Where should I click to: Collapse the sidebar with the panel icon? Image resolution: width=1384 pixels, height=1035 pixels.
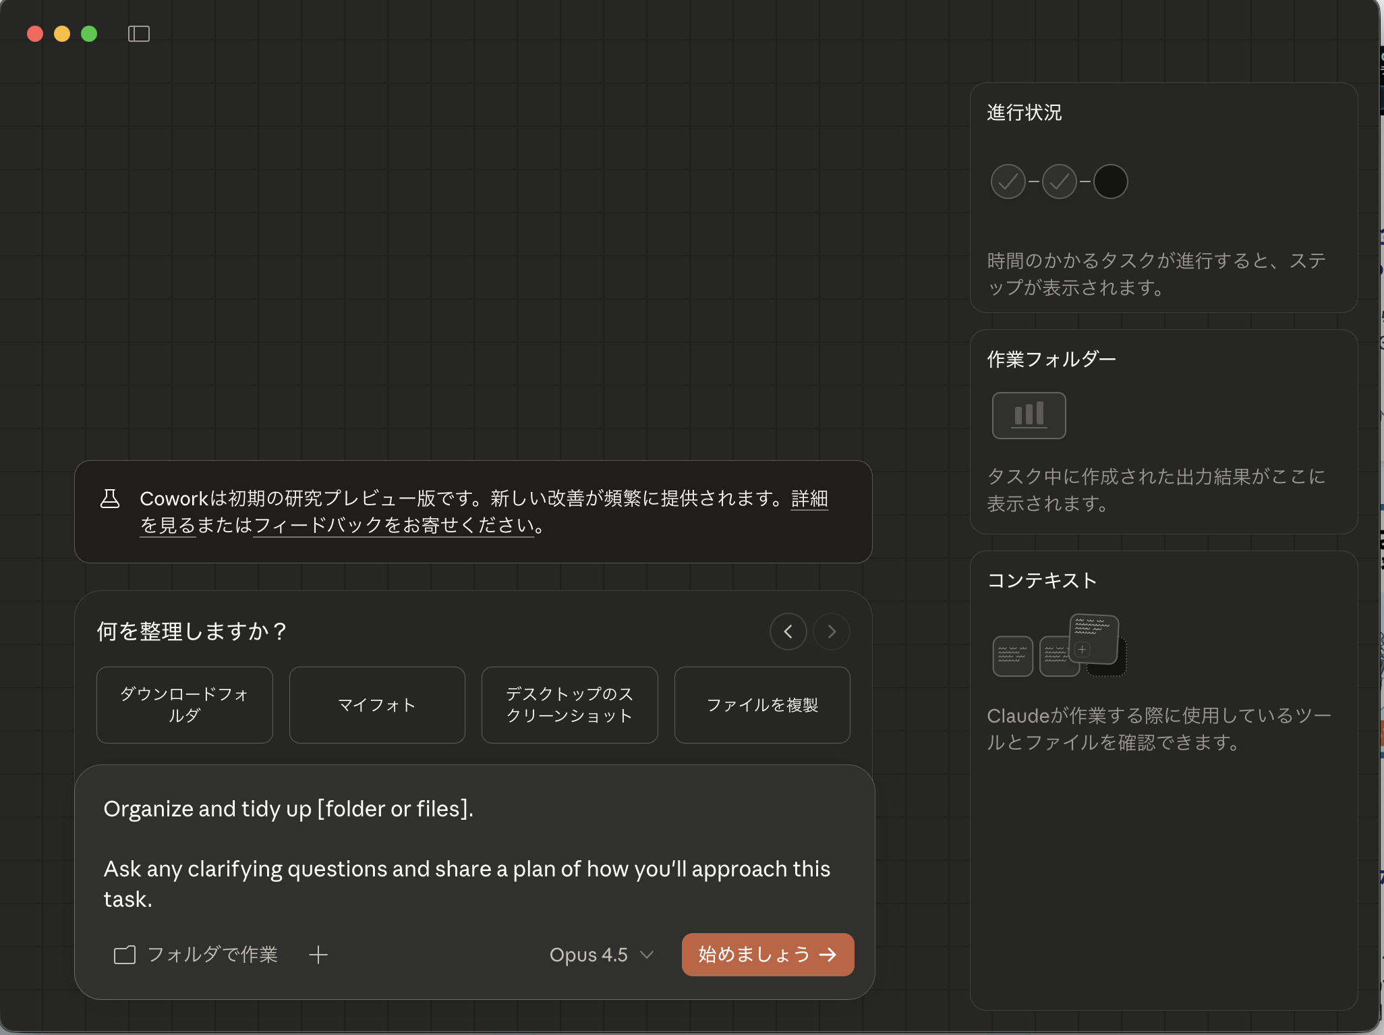tap(139, 33)
